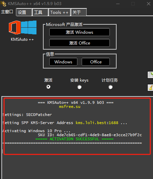Click the kms.loli.best:1688 server address text
This screenshot has width=153, height=179.
point(97,123)
